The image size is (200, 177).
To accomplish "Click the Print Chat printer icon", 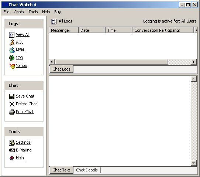I will 12,112.
